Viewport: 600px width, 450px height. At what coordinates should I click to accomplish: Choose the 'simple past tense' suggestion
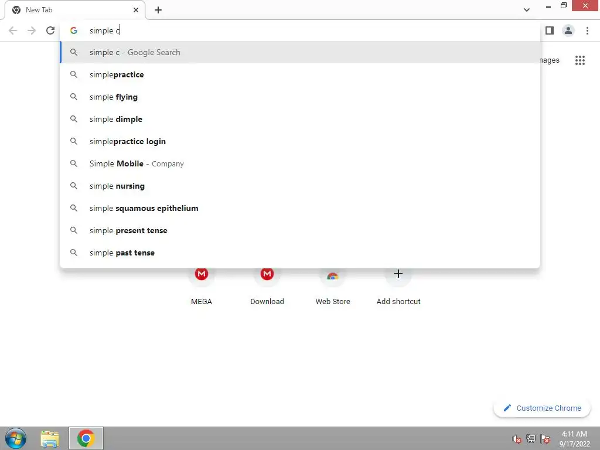[300, 253]
